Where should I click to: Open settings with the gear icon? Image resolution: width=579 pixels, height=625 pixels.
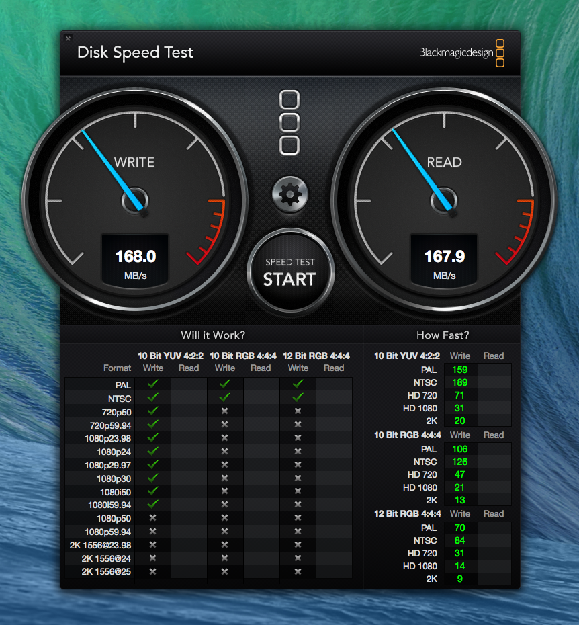pyautogui.click(x=289, y=195)
